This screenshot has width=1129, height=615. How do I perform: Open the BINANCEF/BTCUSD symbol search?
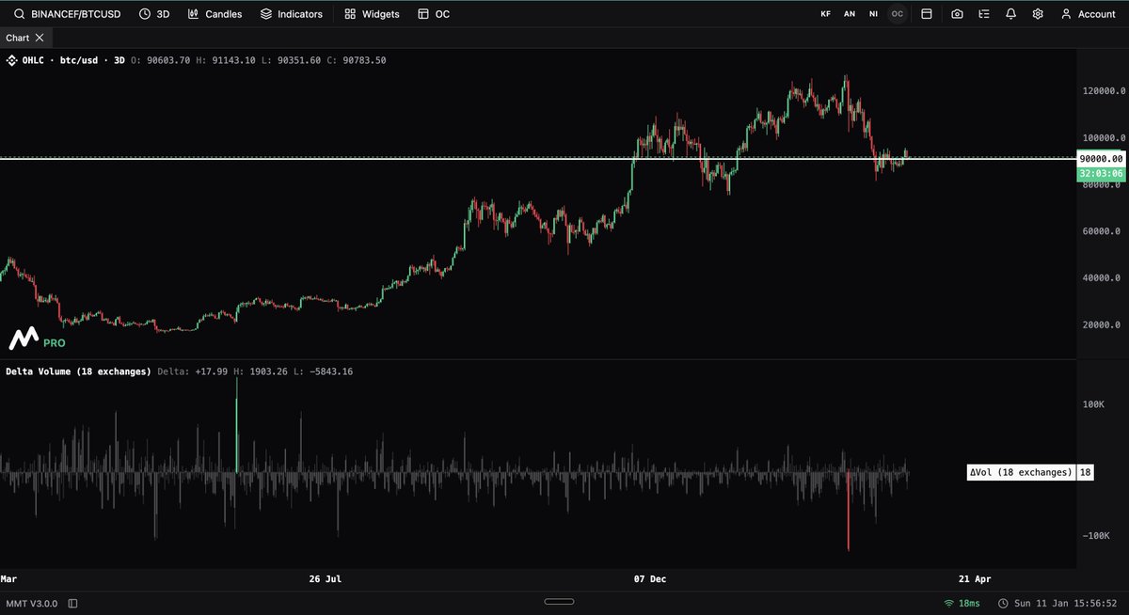coord(66,14)
